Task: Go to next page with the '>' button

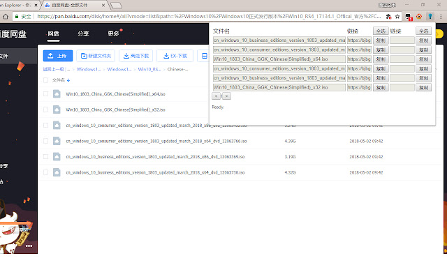Action: pos(226,96)
